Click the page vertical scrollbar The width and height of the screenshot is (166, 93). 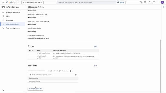point(161,66)
